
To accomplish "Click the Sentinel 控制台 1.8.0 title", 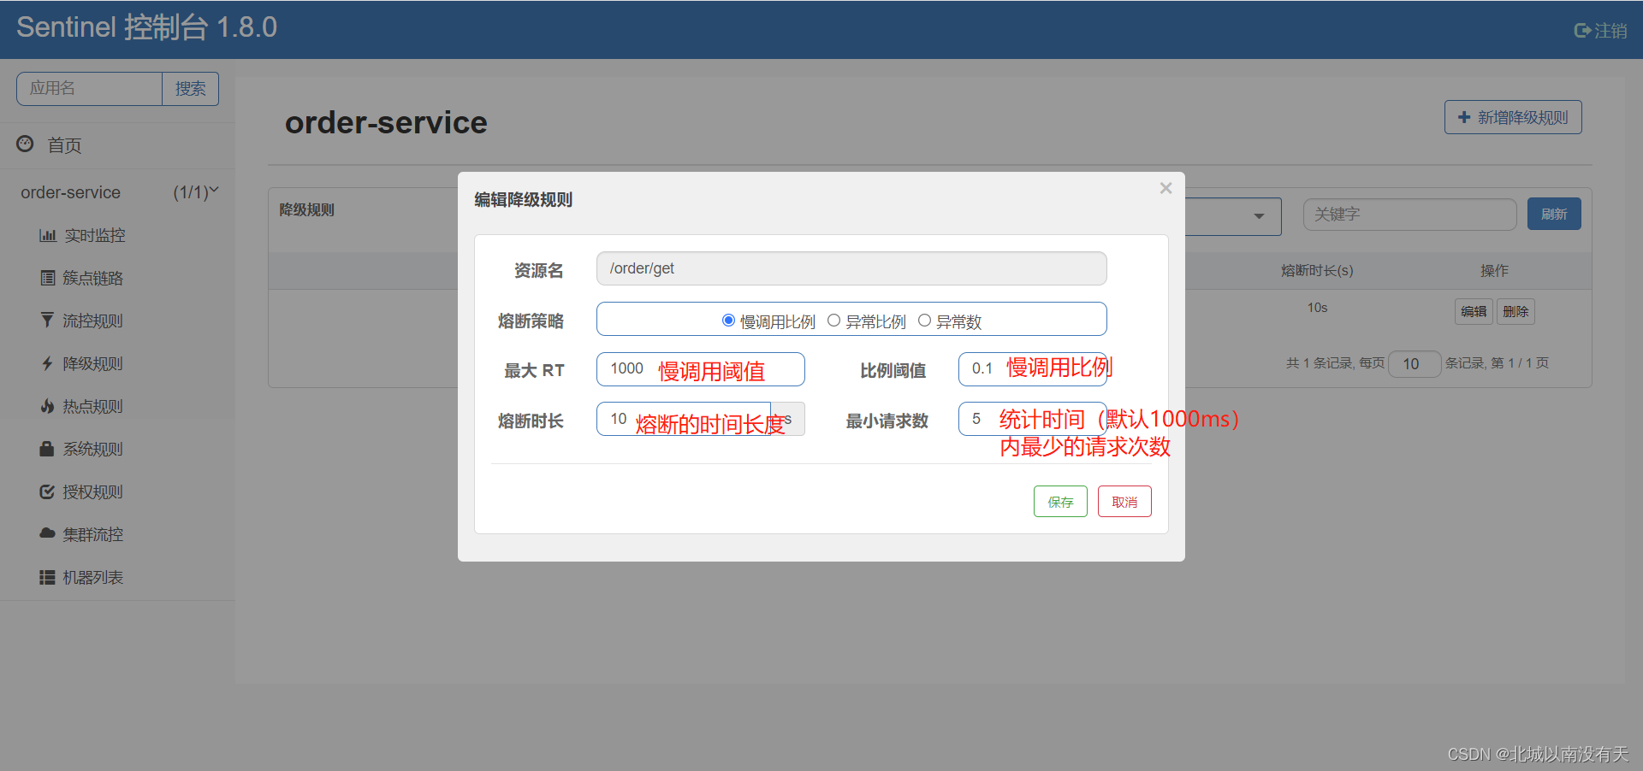I will [x=147, y=27].
